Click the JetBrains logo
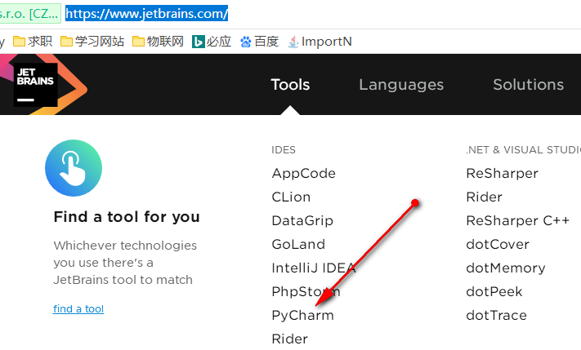 [x=36, y=84]
